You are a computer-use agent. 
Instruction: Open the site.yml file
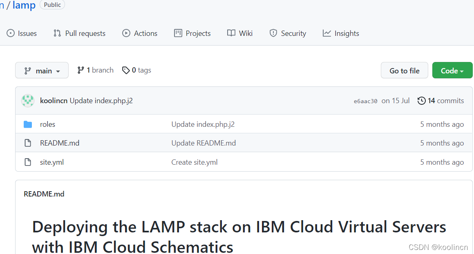tap(52, 162)
